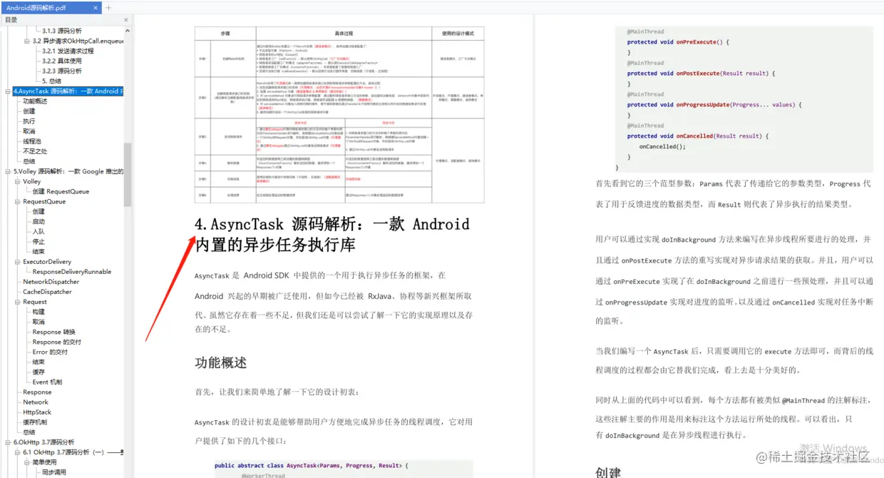Select 5.Volley 源码解析 outline heading
The height and width of the screenshot is (478, 884).
coord(68,172)
